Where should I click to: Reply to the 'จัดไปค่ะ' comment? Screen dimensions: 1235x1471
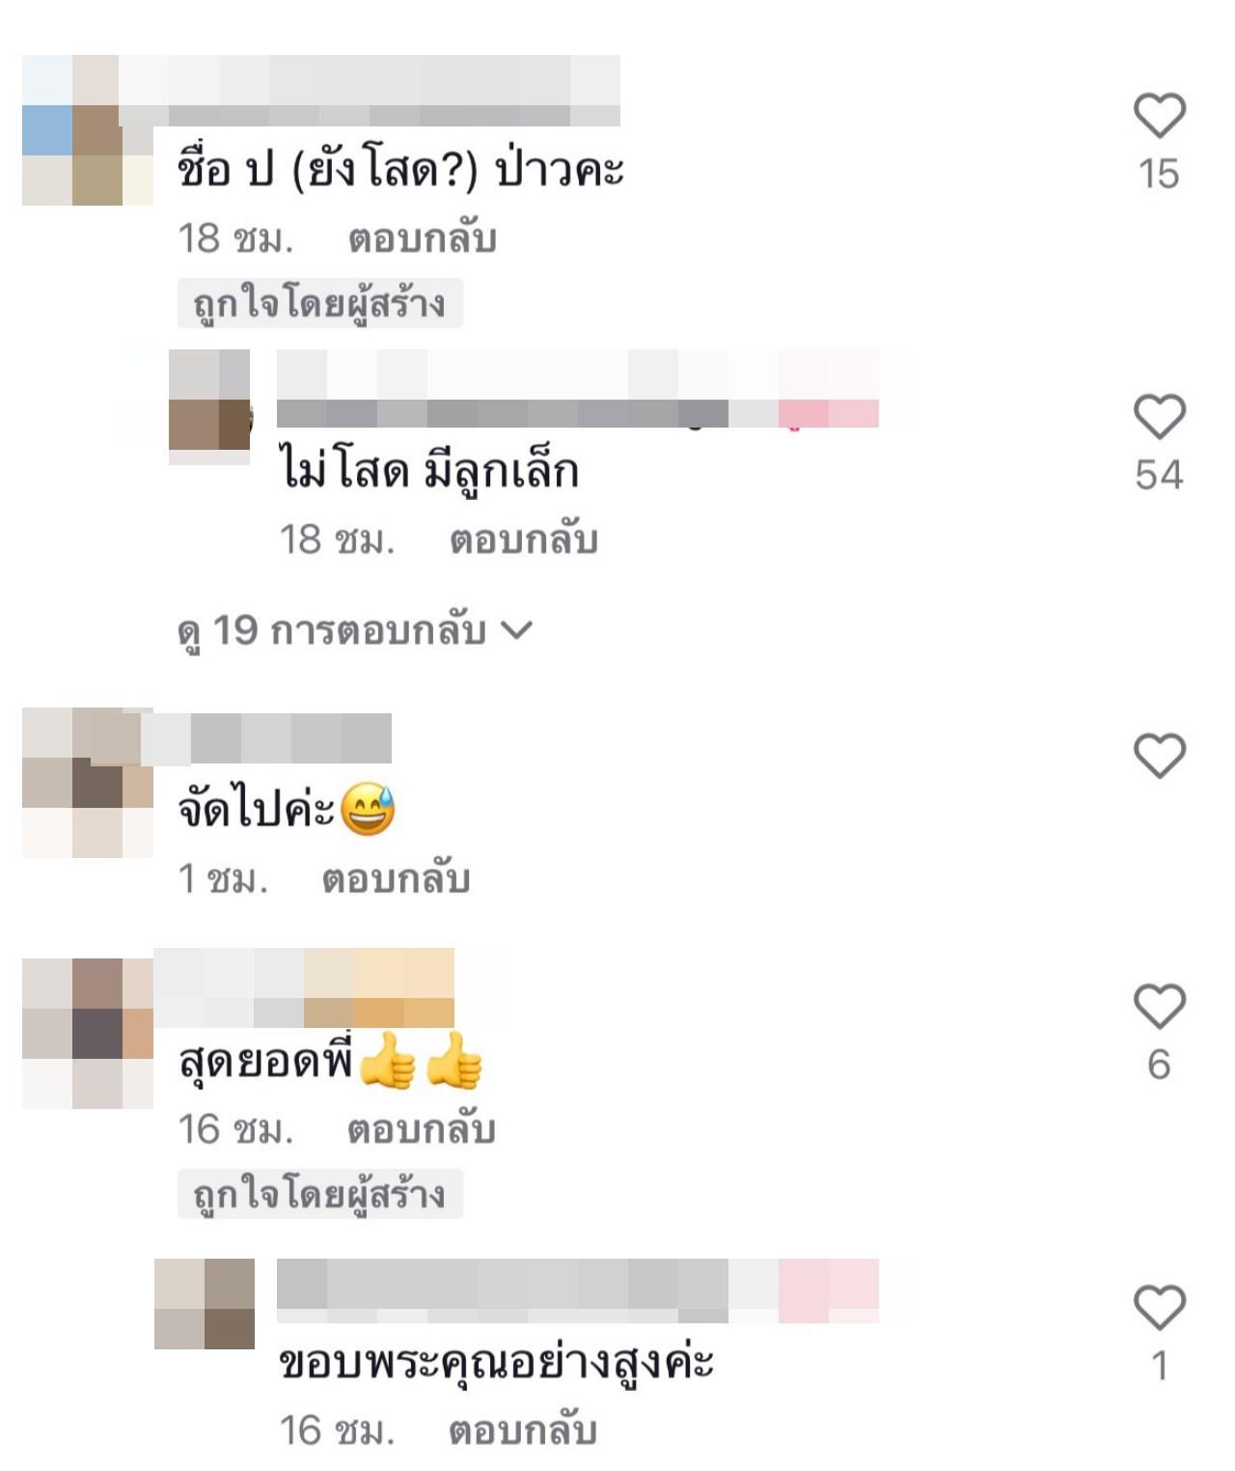396,879
